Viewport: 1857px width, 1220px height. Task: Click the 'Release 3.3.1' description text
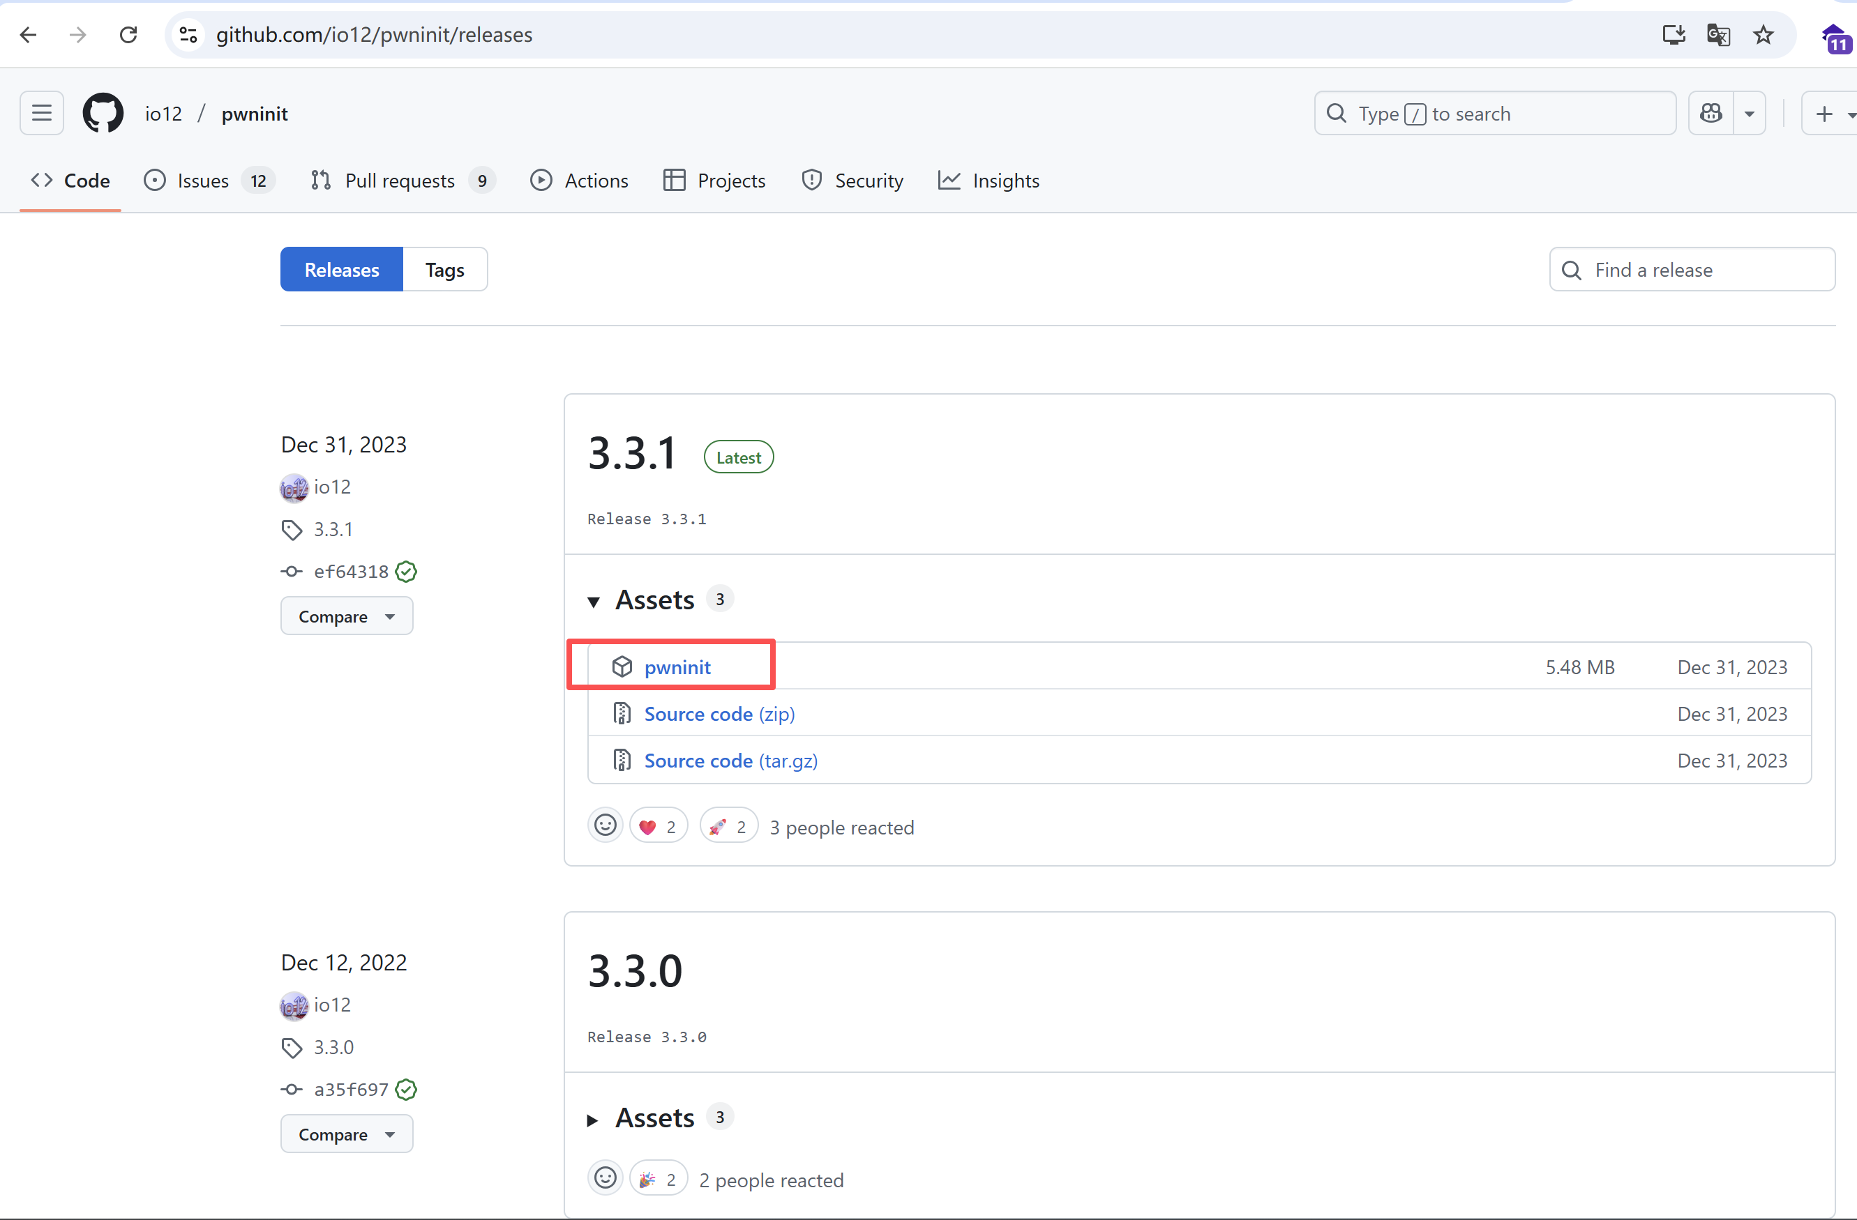coord(647,519)
